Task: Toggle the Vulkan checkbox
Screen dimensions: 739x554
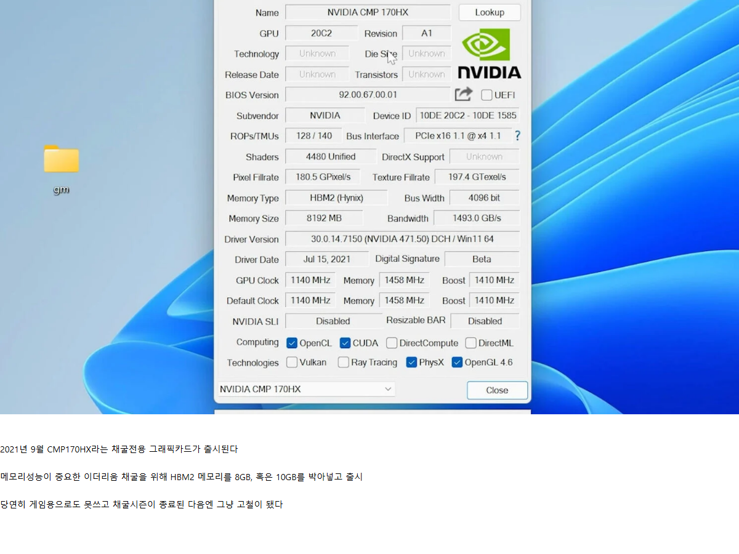Action: coord(292,362)
